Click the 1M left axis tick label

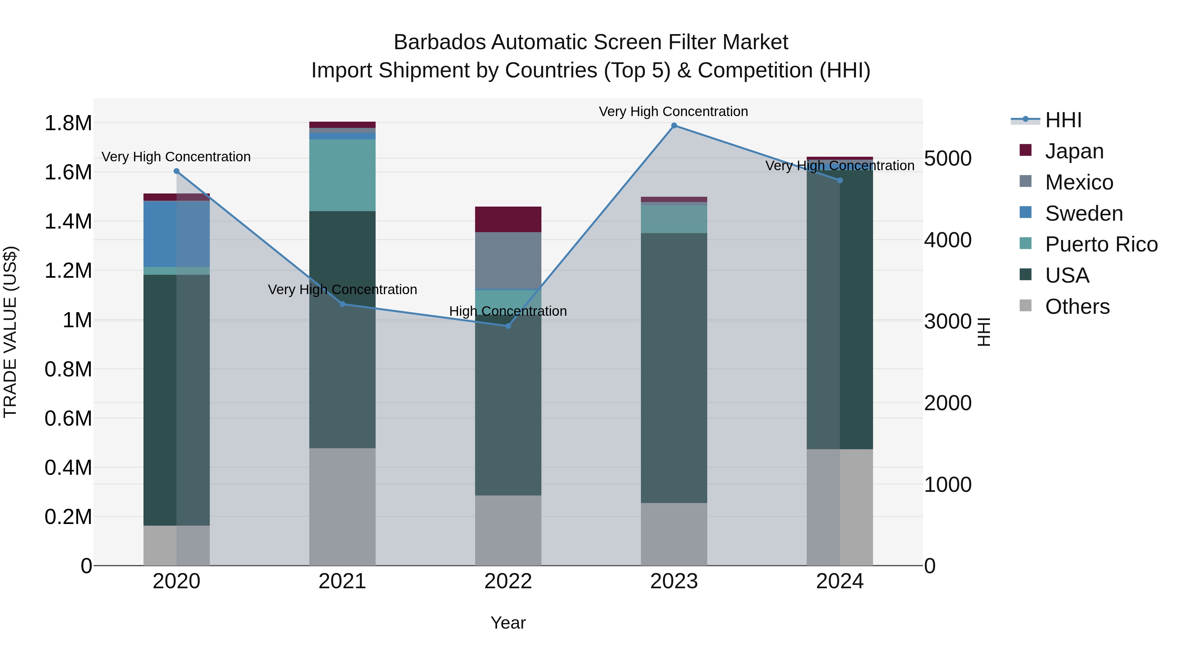coord(77,320)
